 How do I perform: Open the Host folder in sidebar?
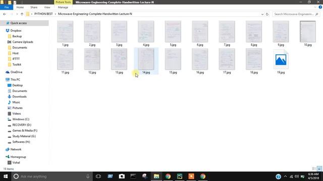pyautogui.click(x=16, y=53)
